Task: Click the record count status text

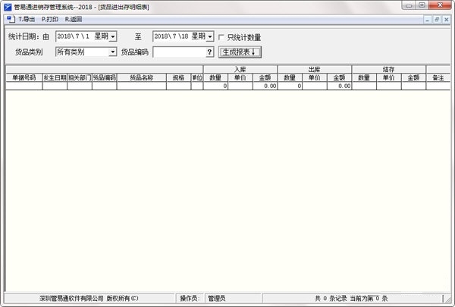Action: click(351, 299)
